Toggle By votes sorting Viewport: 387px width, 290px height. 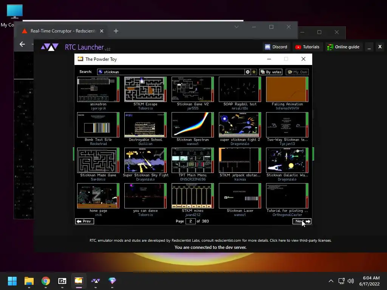271,72
